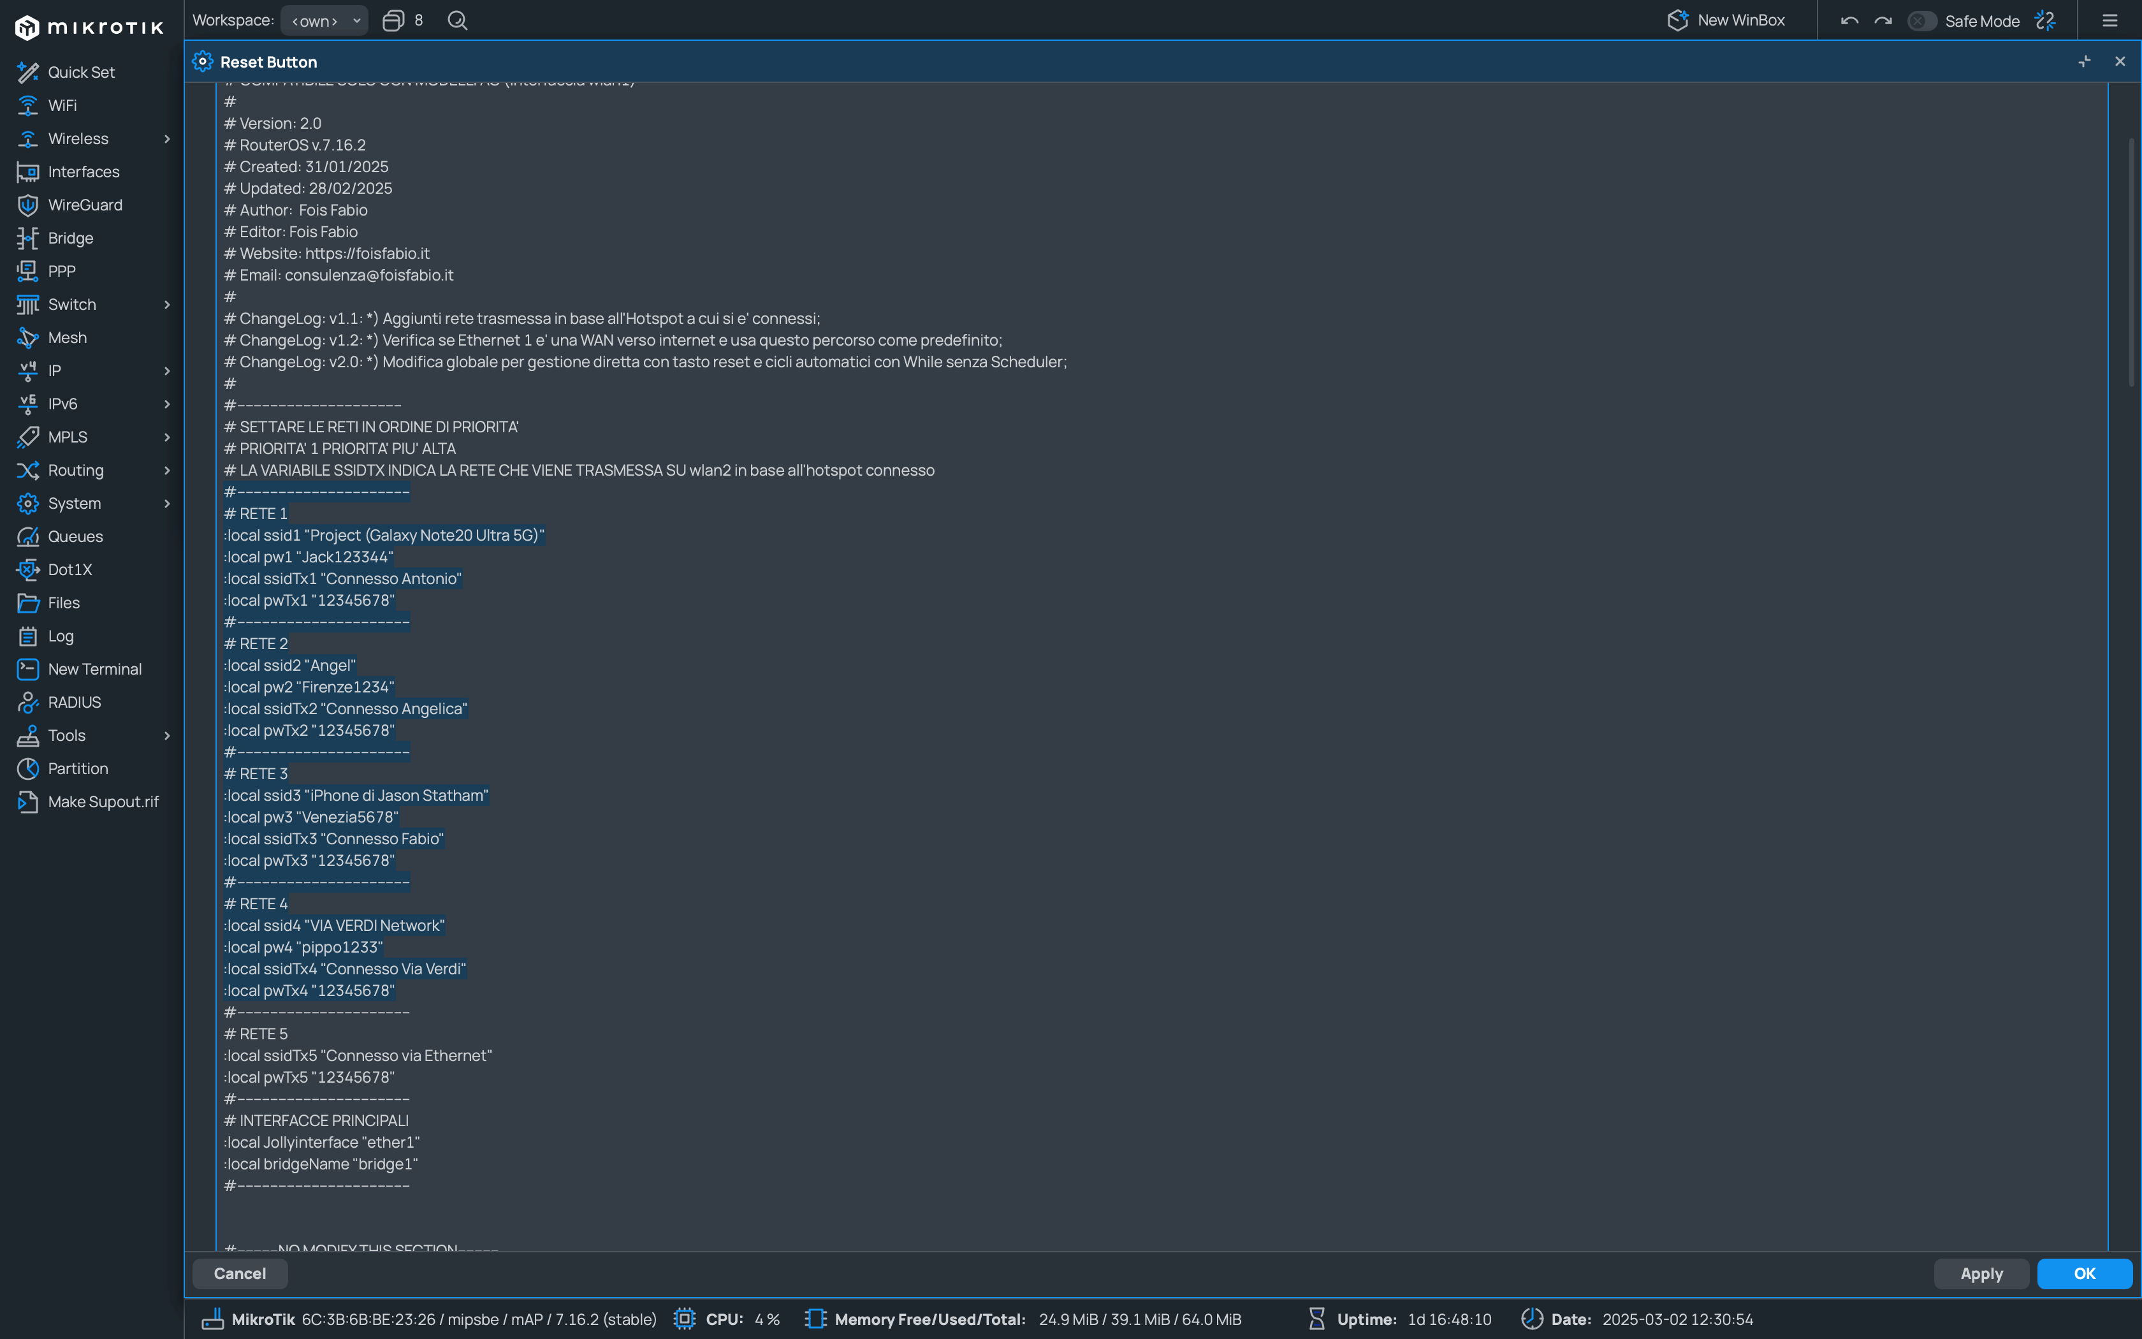Click the search icon in toolbar
The image size is (2142, 1339).
click(456, 20)
